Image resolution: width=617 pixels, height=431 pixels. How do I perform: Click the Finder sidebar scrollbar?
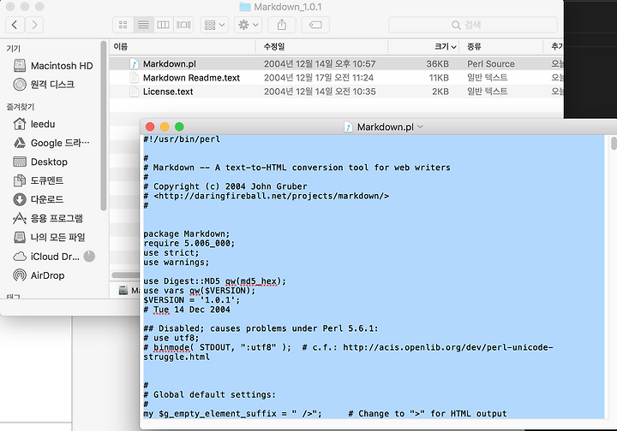[104, 126]
